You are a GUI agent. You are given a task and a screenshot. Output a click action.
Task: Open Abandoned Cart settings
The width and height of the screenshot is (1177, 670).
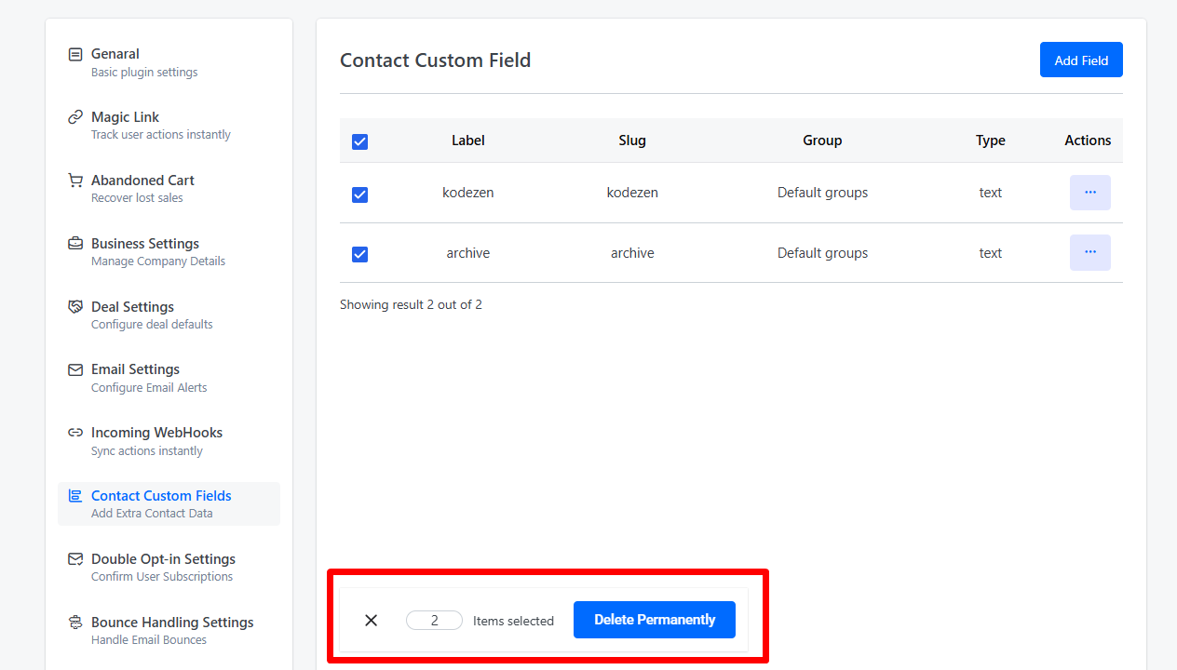pos(169,189)
